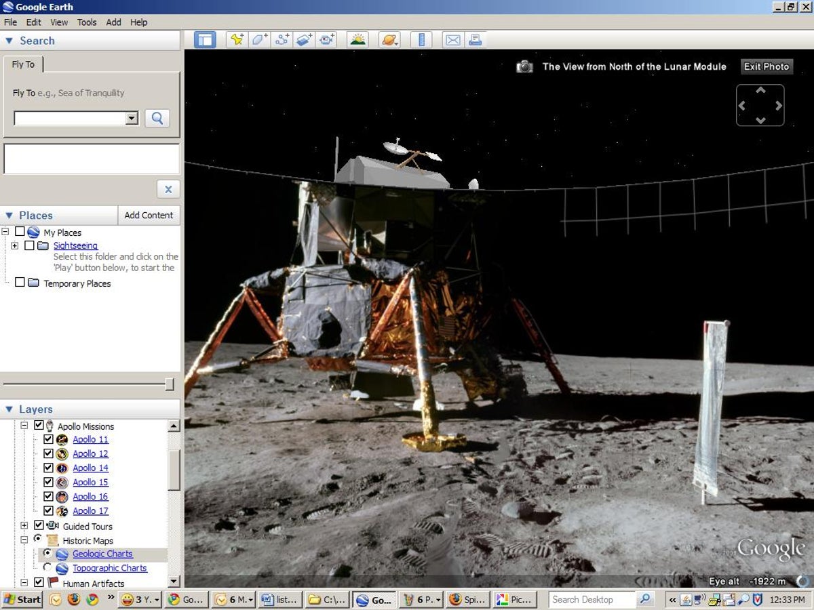Open the Fly To search dropdown

click(x=132, y=119)
